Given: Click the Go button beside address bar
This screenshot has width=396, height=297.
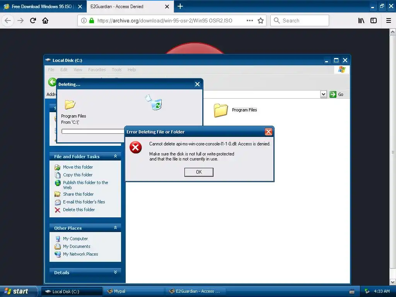Looking at the screenshot, I should pyautogui.click(x=336, y=94).
